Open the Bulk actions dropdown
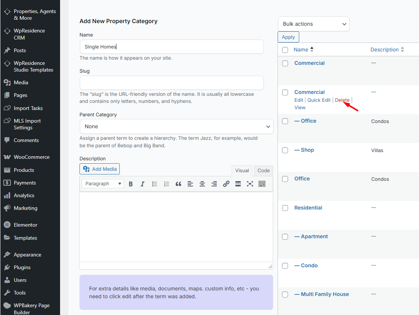419x315 pixels. point(313,24)
